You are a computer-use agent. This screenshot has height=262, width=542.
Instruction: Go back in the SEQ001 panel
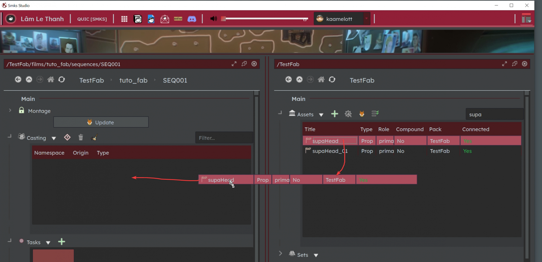pos(18,79)
